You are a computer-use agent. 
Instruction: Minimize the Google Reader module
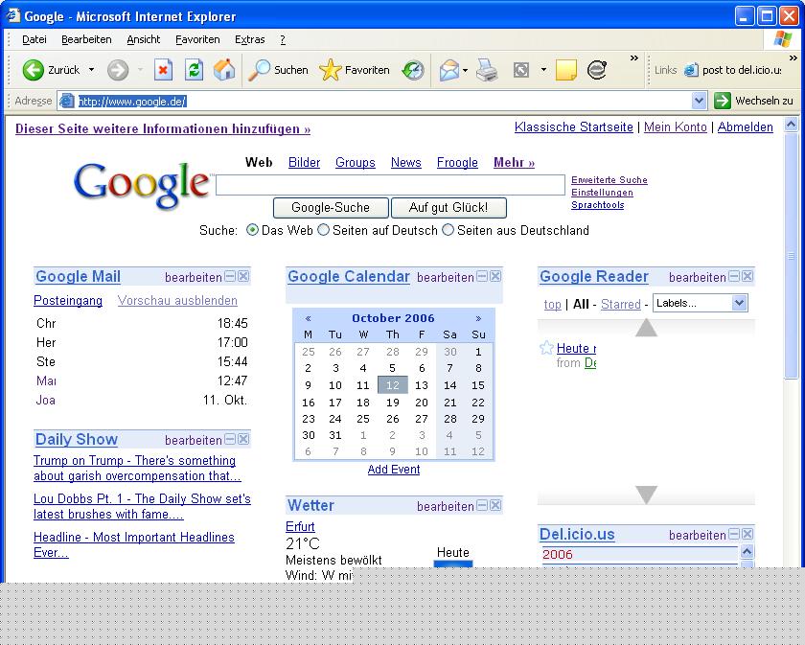click(x=735, y=277)
